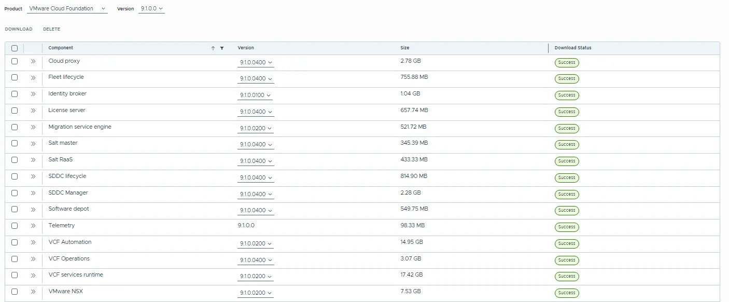Click the DOWNLOAD button
Viewport: 729px width, 302px height.
pos(19,29)
